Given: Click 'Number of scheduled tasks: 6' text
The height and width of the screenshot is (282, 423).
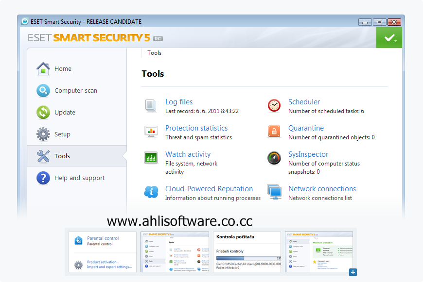Looking at the screenshot, I should [326, 111].
